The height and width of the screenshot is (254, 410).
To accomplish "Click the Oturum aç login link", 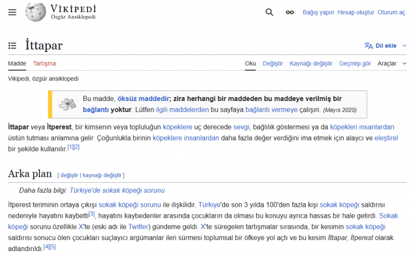I will tap(391, 12).
